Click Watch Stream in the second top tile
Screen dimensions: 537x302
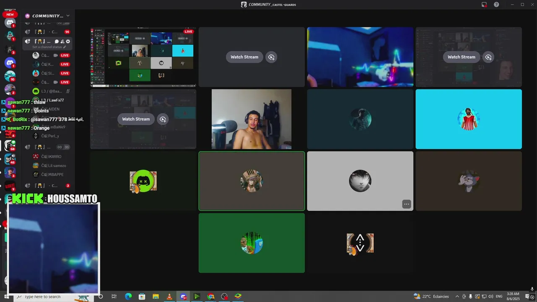(245, 57)
